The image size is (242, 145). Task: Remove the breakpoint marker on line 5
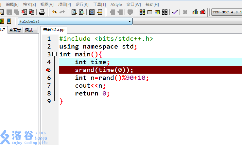48,70
